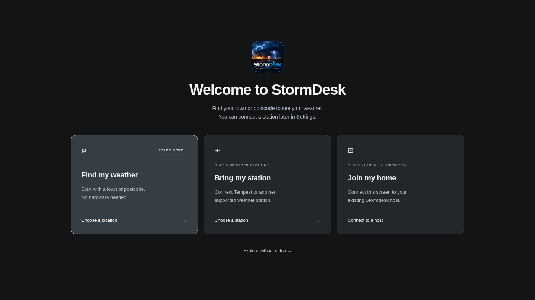Click the arrow next to Connect to a host
Viewport: 535px width, 300px height.
(451, 221)
